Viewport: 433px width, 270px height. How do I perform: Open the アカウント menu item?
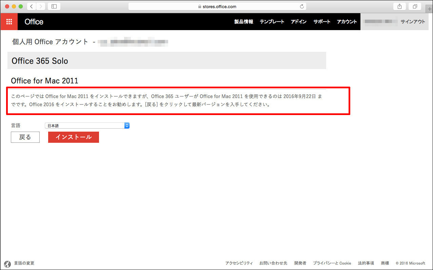click(x=347, y=22)
